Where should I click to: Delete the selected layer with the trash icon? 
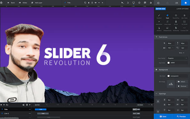point(89,3)
